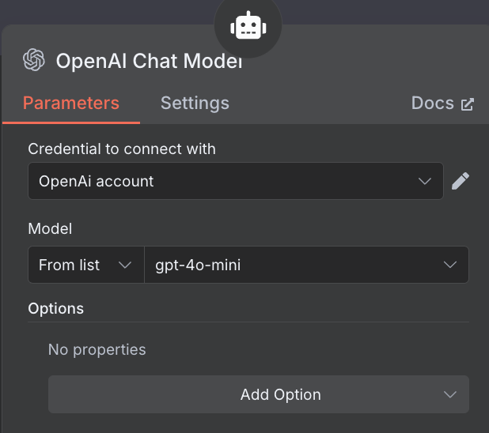Click the Credential to connect with label
Viewport: 489px width, 433px height.
tap(122, 149)
